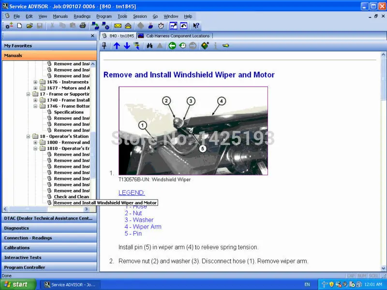The width and height of the screenshot is (387, 290).
Task: Collapse the 17 - Frame or Supporting node
Action: tap(28, 94)
